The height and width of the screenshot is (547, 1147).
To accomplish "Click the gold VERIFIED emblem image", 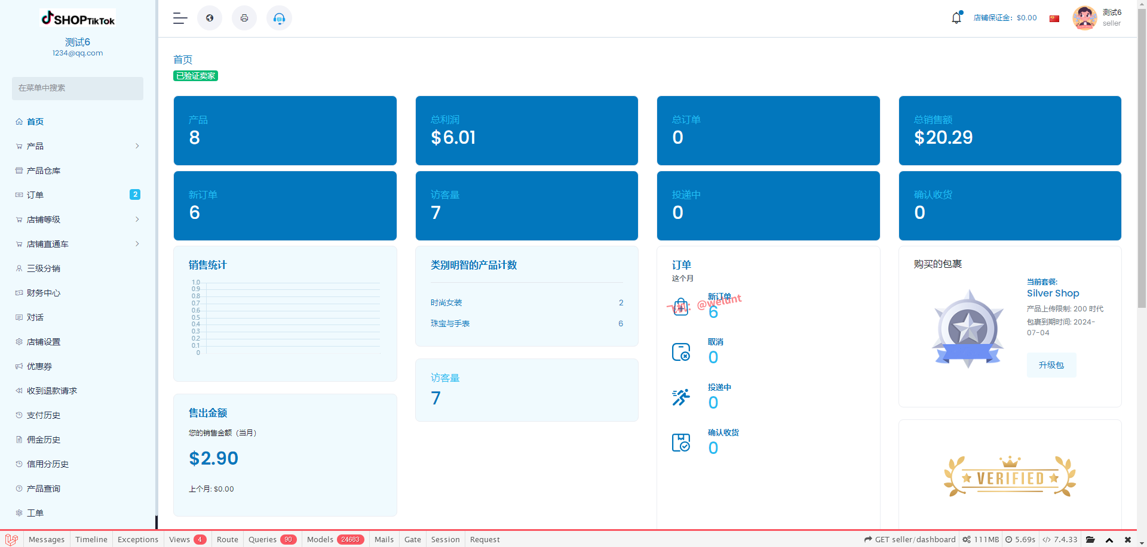I will click(1010, 477).
